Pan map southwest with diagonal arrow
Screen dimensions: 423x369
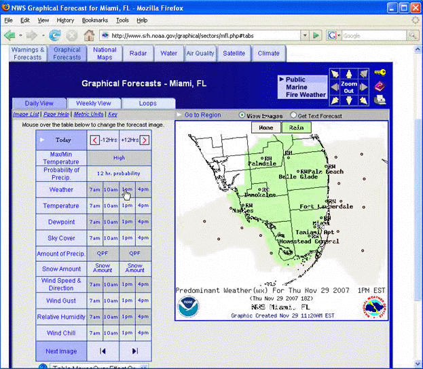pyautogui.click(x=335, y=100)
